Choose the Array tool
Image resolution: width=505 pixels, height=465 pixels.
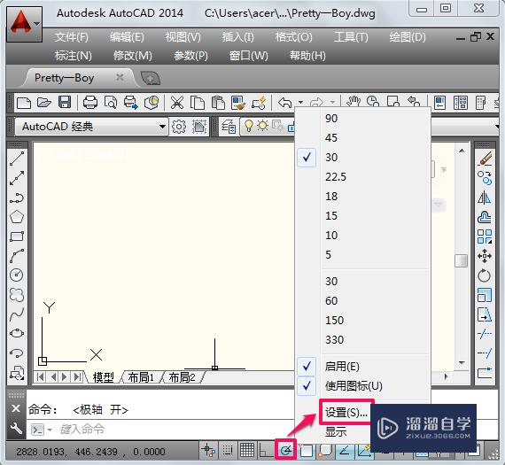485,236
